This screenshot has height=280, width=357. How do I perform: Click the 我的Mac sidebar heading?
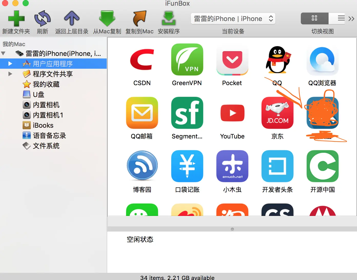[x=14, y=44]
